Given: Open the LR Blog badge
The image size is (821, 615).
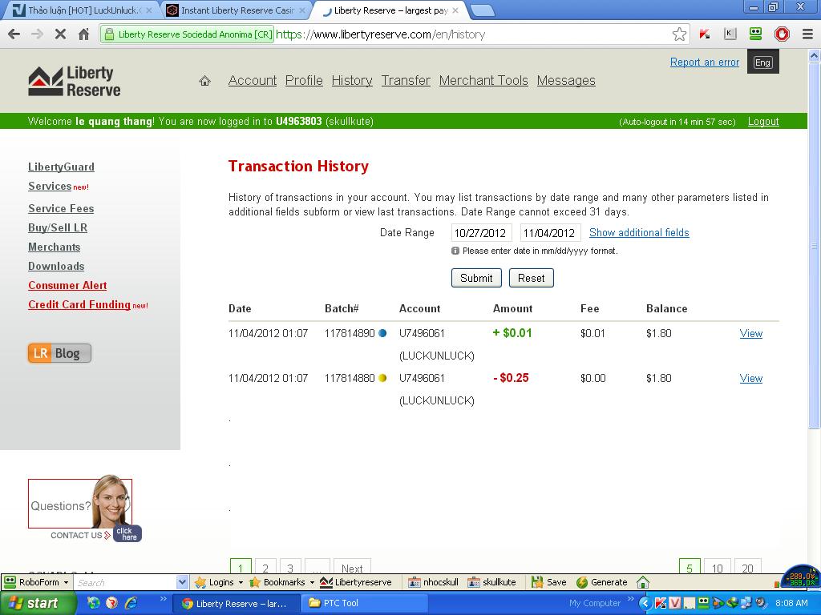Looking at the screenshot, I should click(59, 353).
